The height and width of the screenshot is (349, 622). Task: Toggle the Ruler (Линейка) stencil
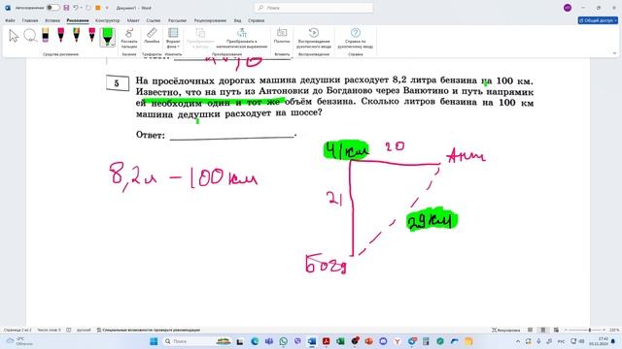click(152, 36)
